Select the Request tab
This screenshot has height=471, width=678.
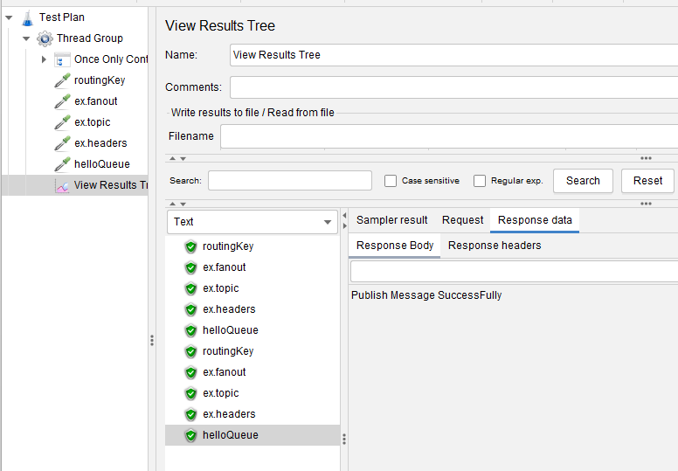tap(462, 220)
